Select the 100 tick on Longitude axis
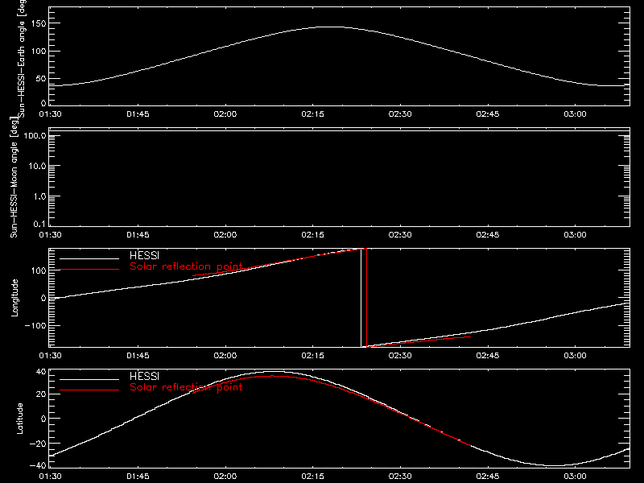644x483 pixels. [38, 270]
